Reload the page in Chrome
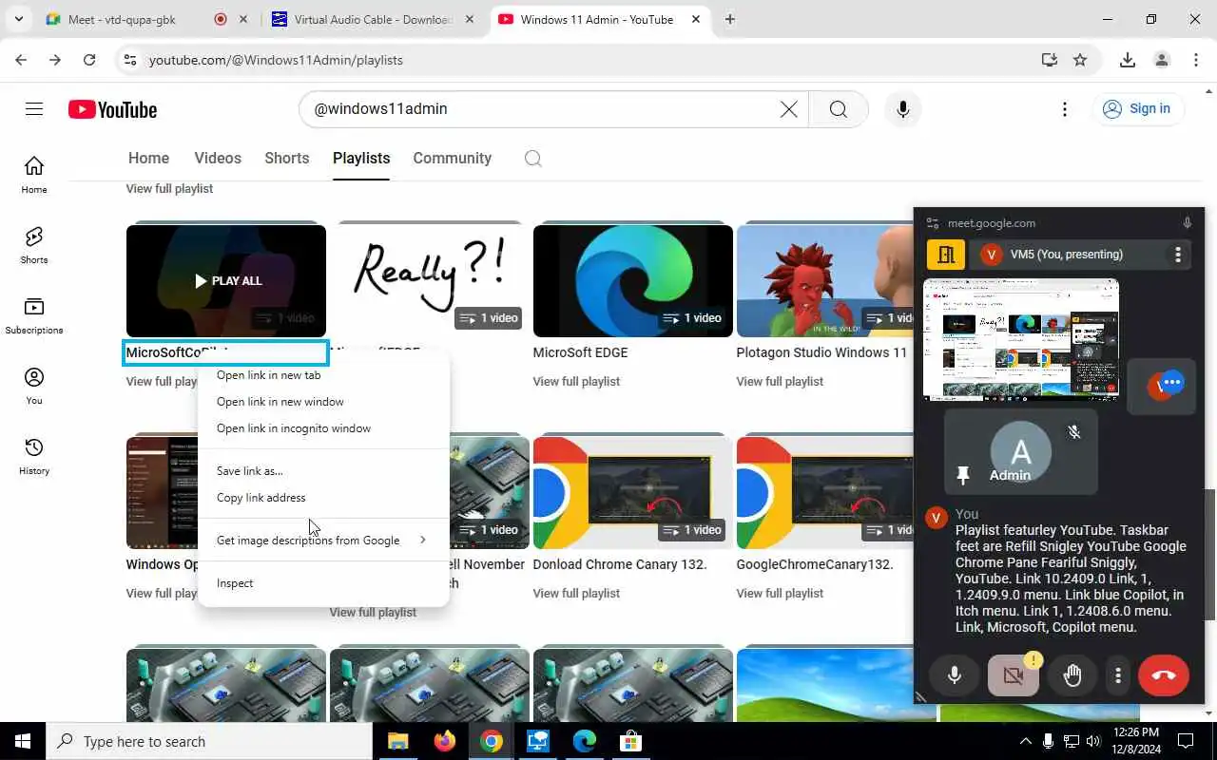The height and width of the screenshot is (760, 1217). click(89, 60)
